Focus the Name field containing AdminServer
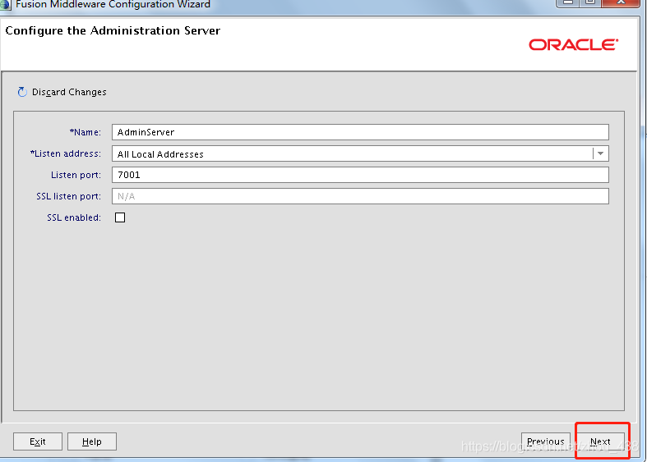 click(x=360, y=132)
